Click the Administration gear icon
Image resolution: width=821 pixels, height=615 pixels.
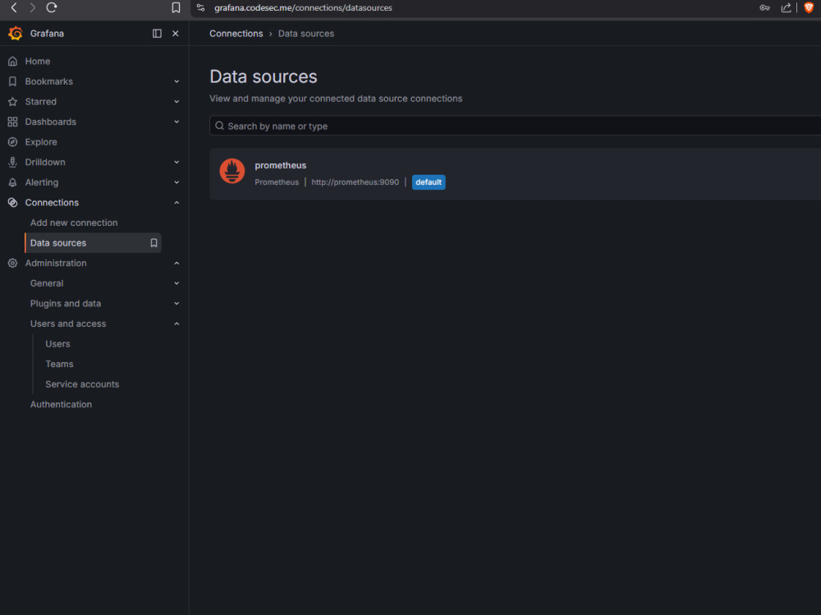[12, 263]
